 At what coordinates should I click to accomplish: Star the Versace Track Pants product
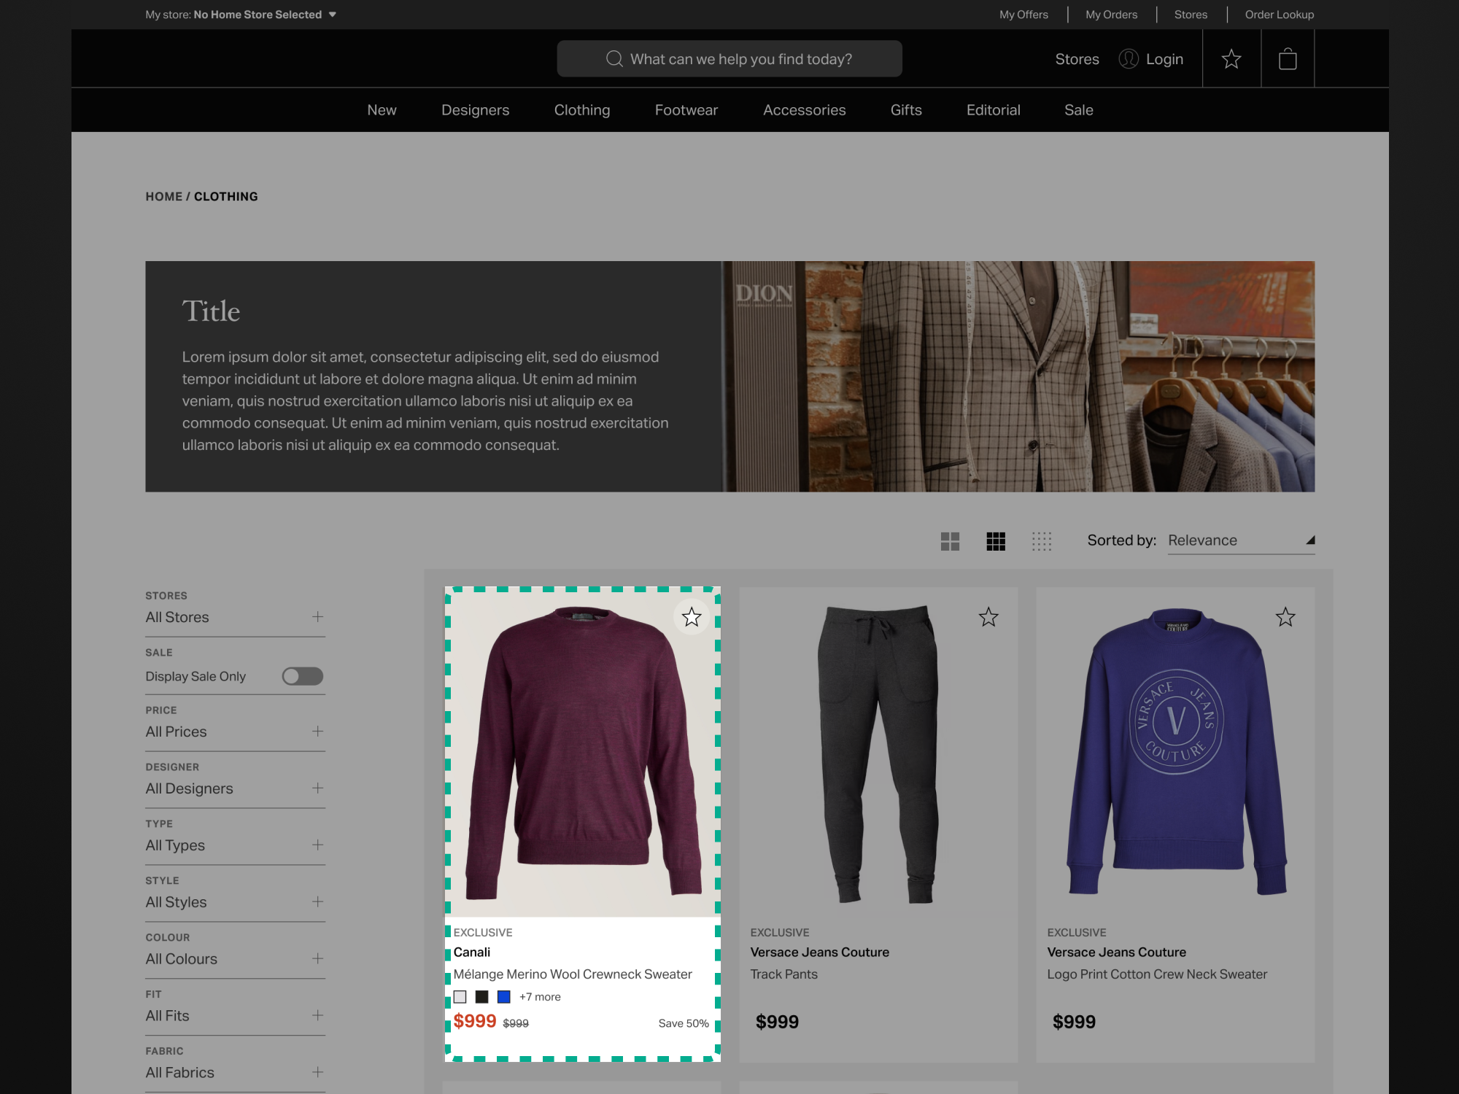point(988,618)
